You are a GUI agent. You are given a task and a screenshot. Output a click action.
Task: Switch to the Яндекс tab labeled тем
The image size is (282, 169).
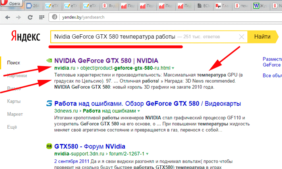[242, 6]
